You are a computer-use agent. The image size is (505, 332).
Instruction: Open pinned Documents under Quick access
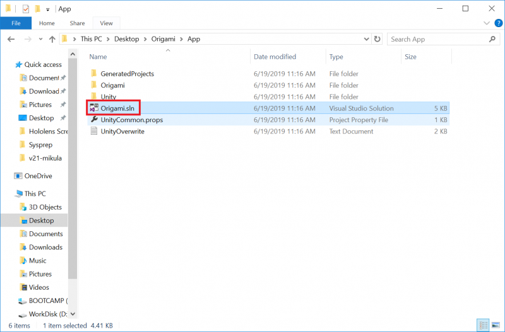[x=44, y=77]
